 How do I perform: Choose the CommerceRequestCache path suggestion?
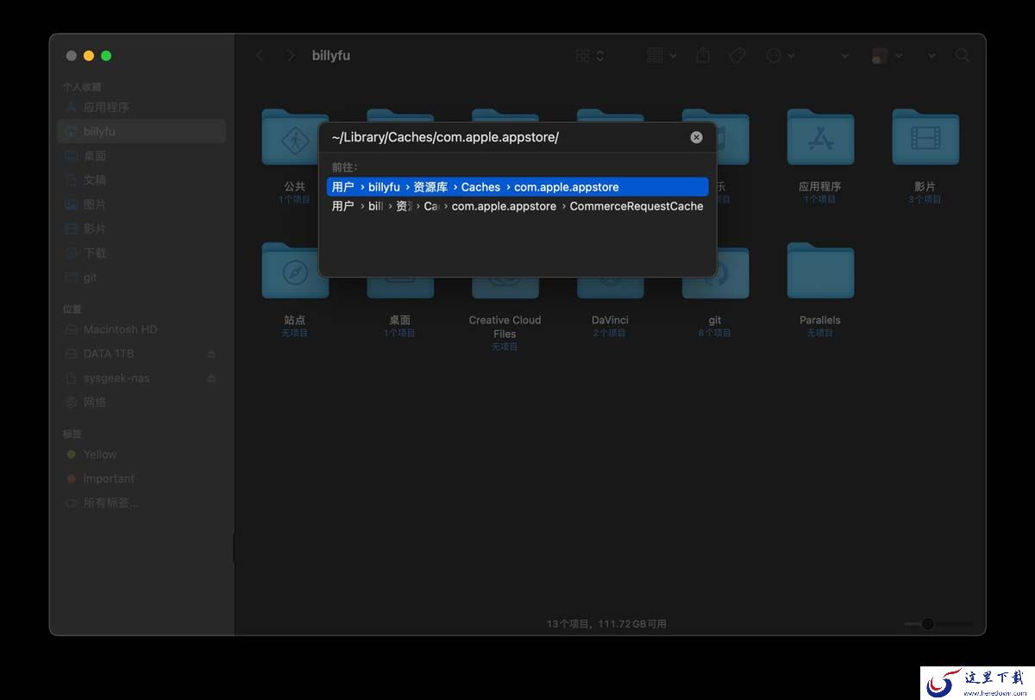517,206
